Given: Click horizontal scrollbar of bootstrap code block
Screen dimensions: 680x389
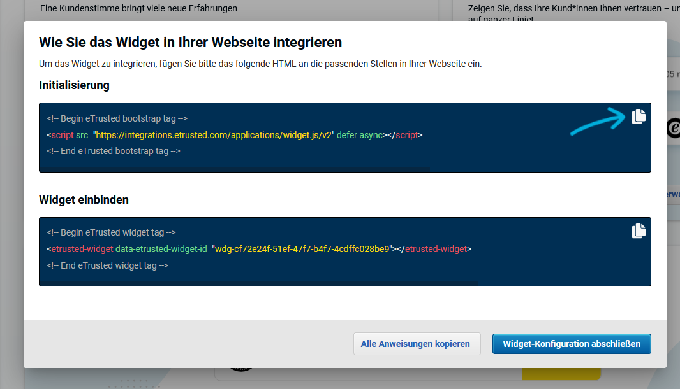Looking at the screenshot, I should point(235,169).
